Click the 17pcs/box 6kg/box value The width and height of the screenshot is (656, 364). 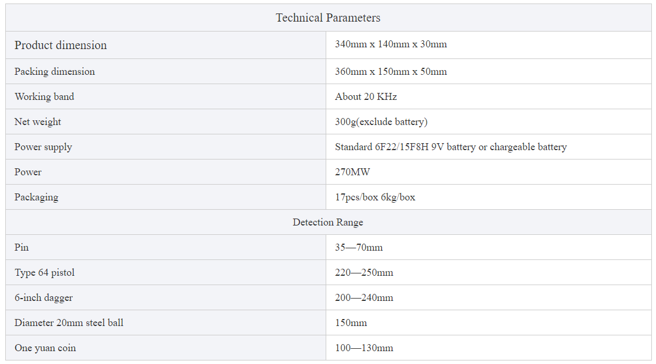(x=375, y=197)
